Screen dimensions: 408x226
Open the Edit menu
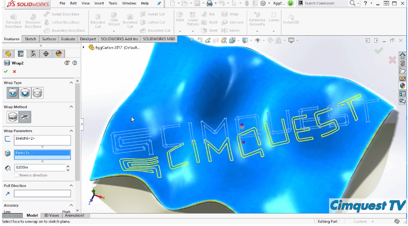point(73,3)
